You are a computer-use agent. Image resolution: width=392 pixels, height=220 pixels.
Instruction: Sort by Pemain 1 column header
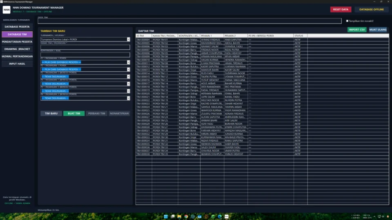point(212,36)
